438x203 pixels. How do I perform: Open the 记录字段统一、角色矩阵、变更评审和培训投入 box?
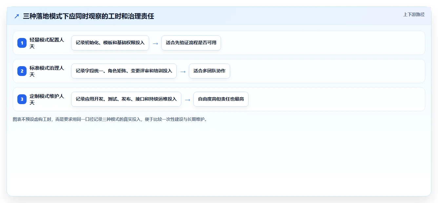[124, 71]
